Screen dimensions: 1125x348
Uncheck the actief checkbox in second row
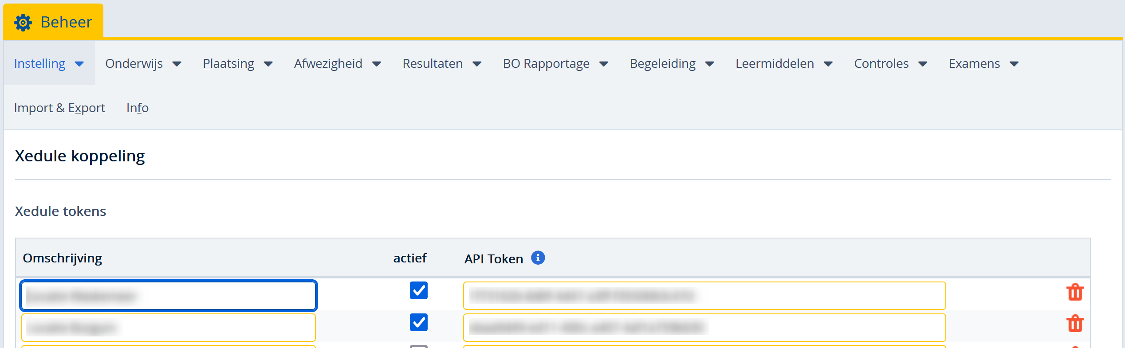[x=418, y=322]
